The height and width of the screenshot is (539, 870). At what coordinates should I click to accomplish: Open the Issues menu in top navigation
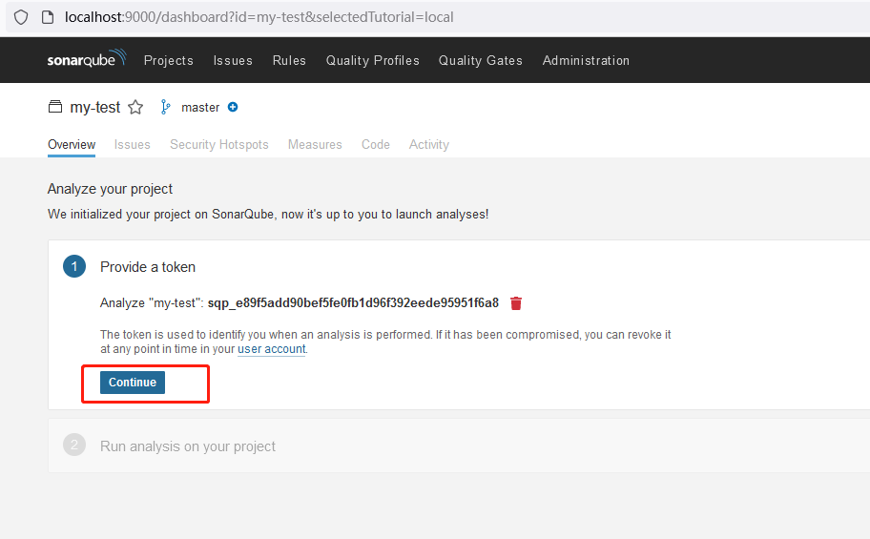point(233,60)
